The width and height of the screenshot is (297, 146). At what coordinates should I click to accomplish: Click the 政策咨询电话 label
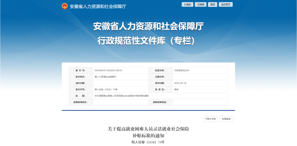click(x=160, y=102)
